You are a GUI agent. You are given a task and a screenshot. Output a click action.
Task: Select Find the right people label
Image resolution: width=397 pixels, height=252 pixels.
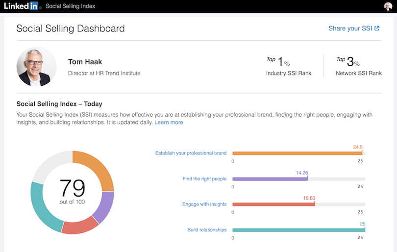tap(204, 179)
